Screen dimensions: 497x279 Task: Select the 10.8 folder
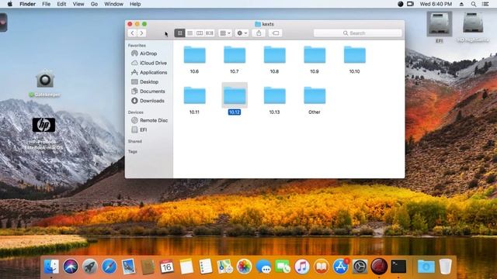(x=274, y=55)
